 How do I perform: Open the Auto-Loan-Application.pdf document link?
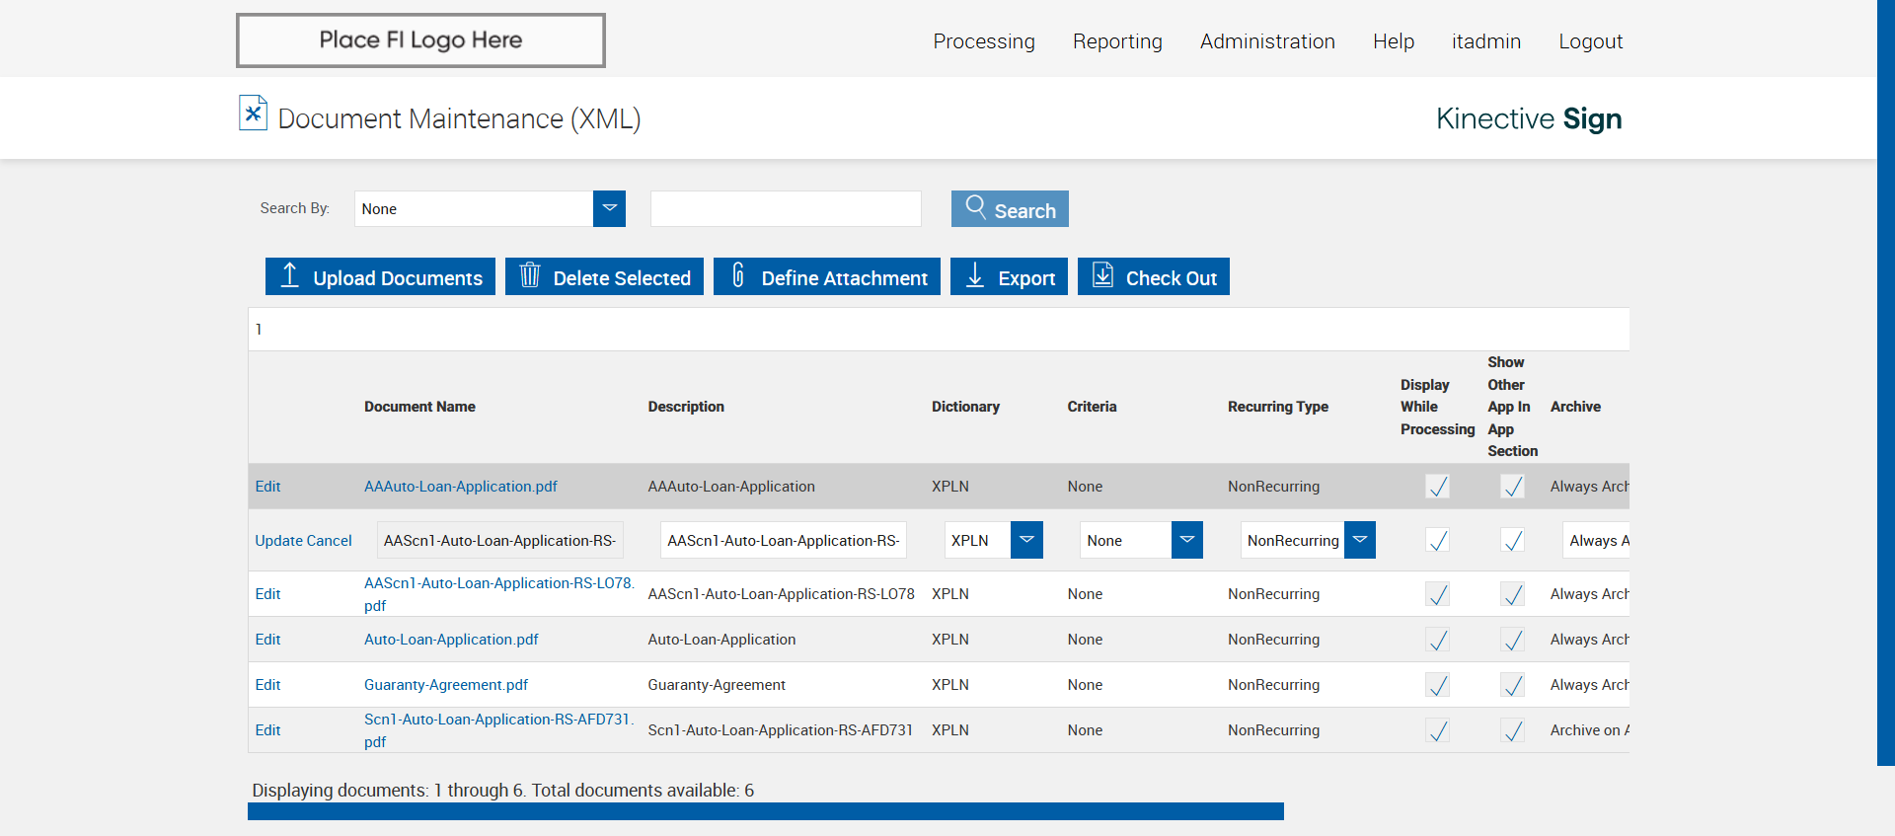(x=451, y=640)
